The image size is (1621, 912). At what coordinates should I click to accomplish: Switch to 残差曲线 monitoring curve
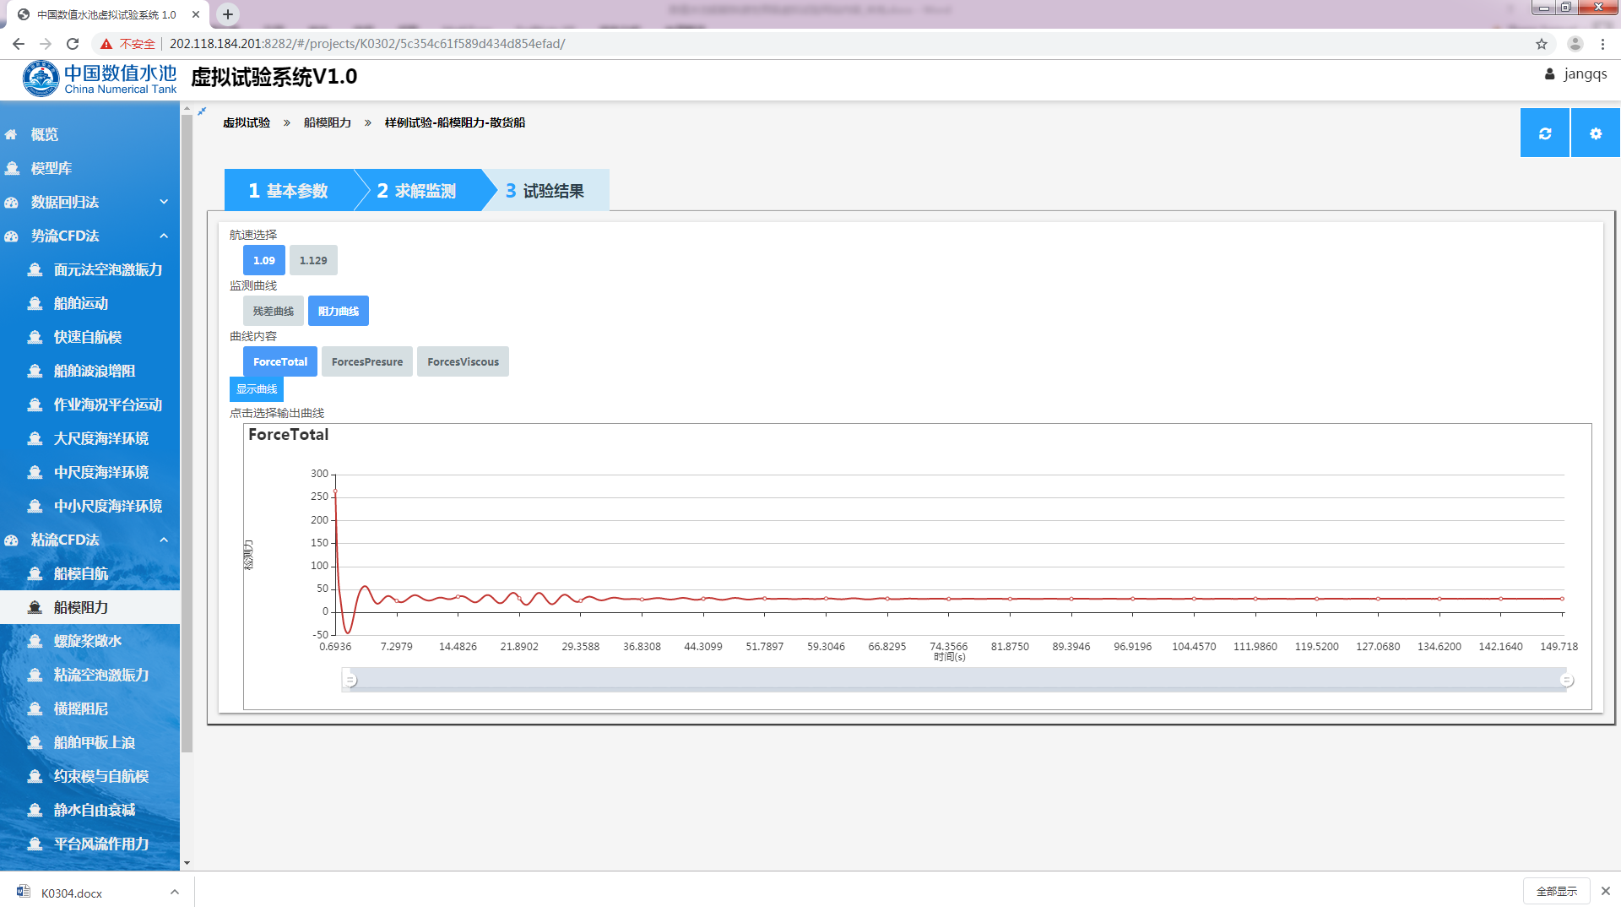click(x=273, y=311)
